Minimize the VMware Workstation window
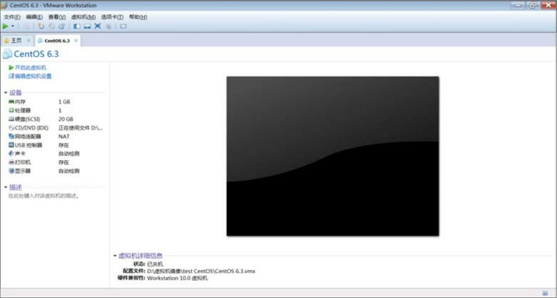557x298 pixels. (x=518, y=5)
